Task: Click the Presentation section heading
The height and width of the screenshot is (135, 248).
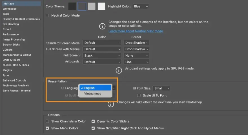Action: click(x=57, y=81)
